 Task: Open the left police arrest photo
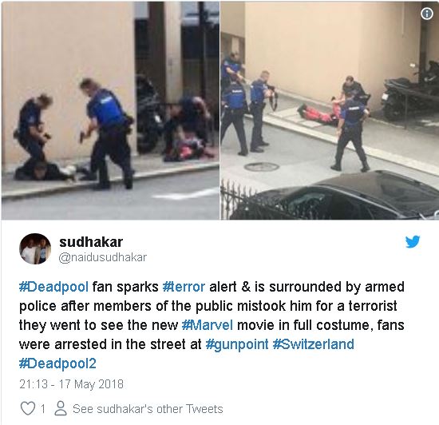tap(110, 110)
